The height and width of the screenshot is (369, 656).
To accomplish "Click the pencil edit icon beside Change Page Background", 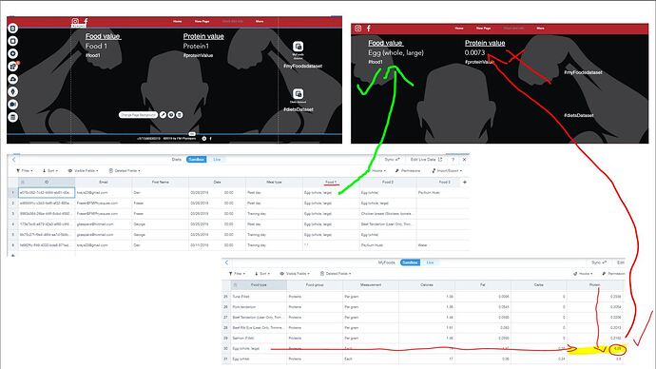I will click(163, 115).
